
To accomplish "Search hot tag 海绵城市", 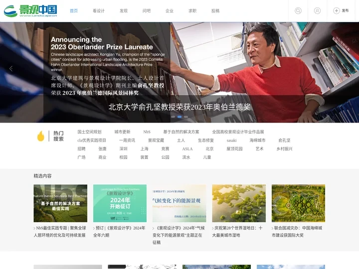I will [257, 140].
